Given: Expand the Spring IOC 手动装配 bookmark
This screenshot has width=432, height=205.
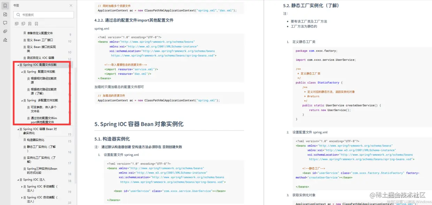Looking at the screenshot, I should [x=22, y=187].
